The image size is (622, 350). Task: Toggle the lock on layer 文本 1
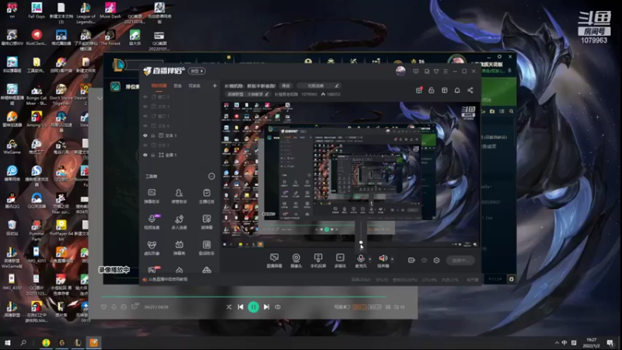(x=152, y=135)
